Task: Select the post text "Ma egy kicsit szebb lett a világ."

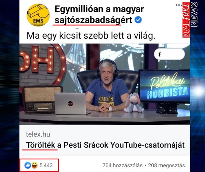Action: coord(91,36)
